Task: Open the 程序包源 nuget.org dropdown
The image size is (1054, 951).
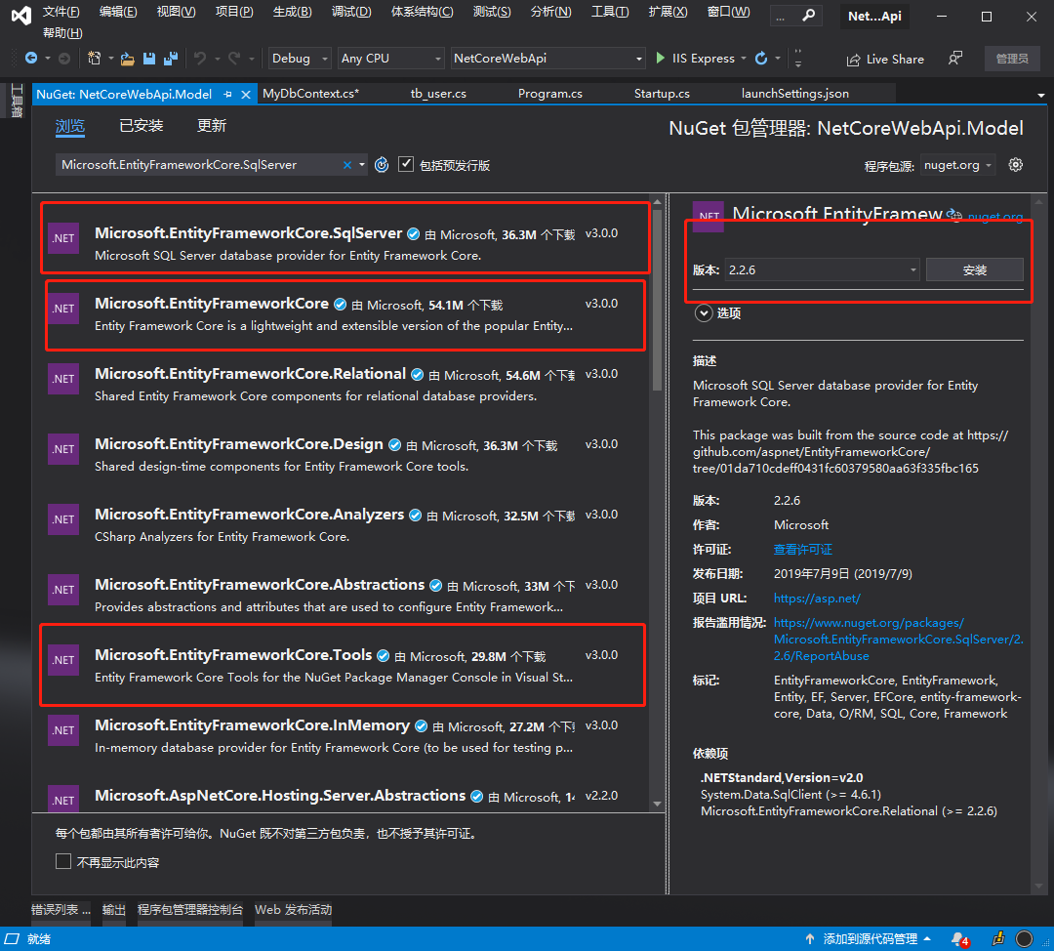Action: (956, 165)
